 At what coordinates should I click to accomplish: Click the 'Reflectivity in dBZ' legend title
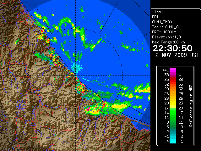(191, 106)
